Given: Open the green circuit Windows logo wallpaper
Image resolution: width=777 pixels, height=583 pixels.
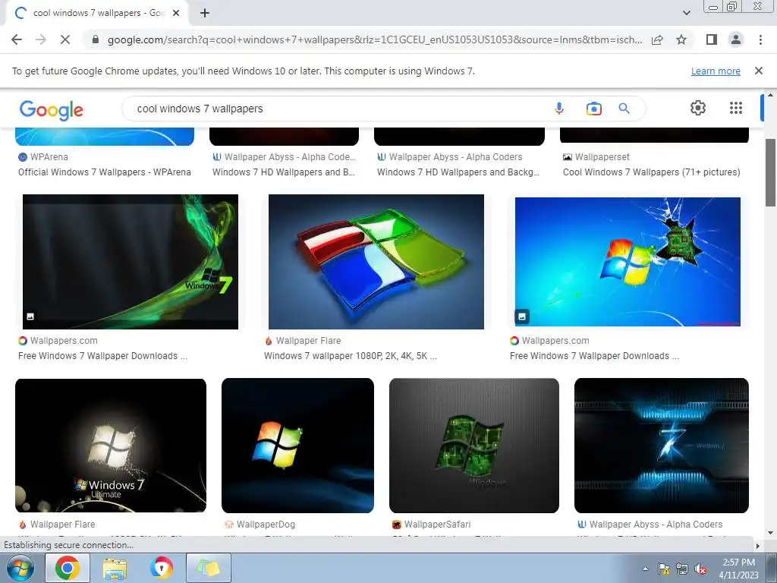Looking at the screenshot, I should tap(474, 445).
